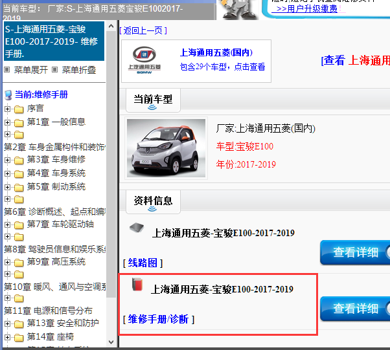This screenshot has height=350, width=390.
Task: Click folder icon of 序言
Action: [19, 109]
